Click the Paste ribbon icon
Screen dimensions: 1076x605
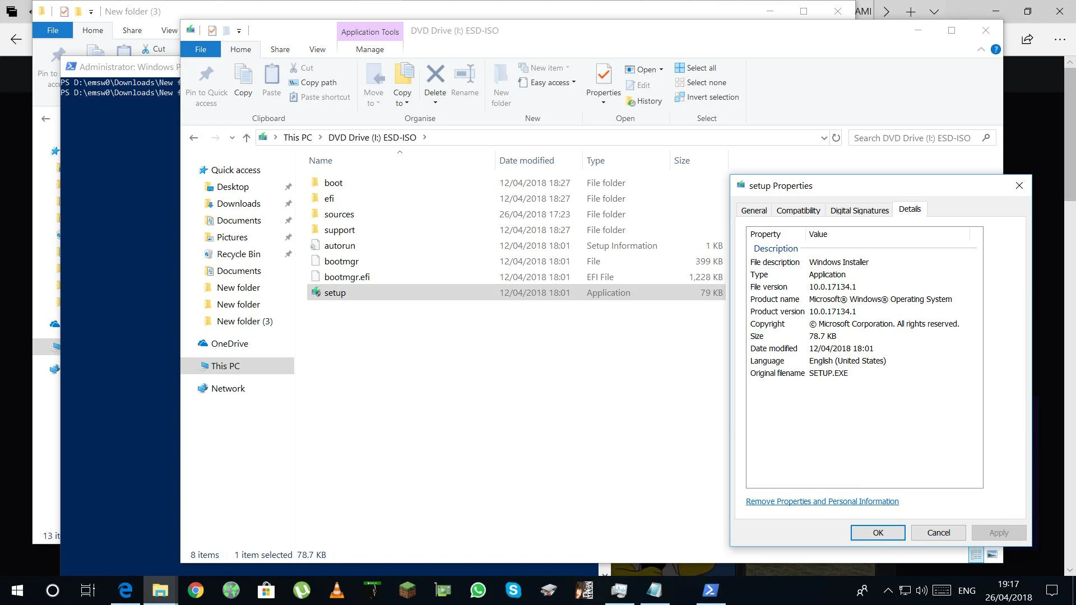[272, 74]
